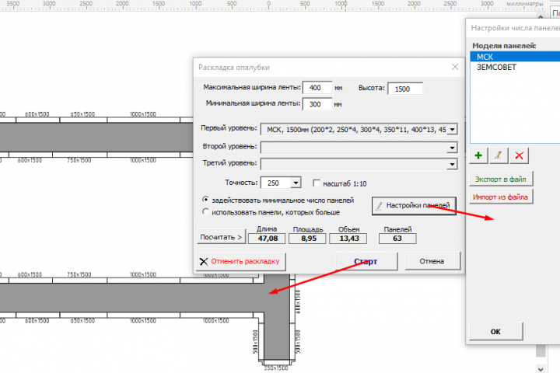This screenshot has width=560, height=373.
Task: Enable the масштаб 1:10 checkbox
Action: pos(316,183)
